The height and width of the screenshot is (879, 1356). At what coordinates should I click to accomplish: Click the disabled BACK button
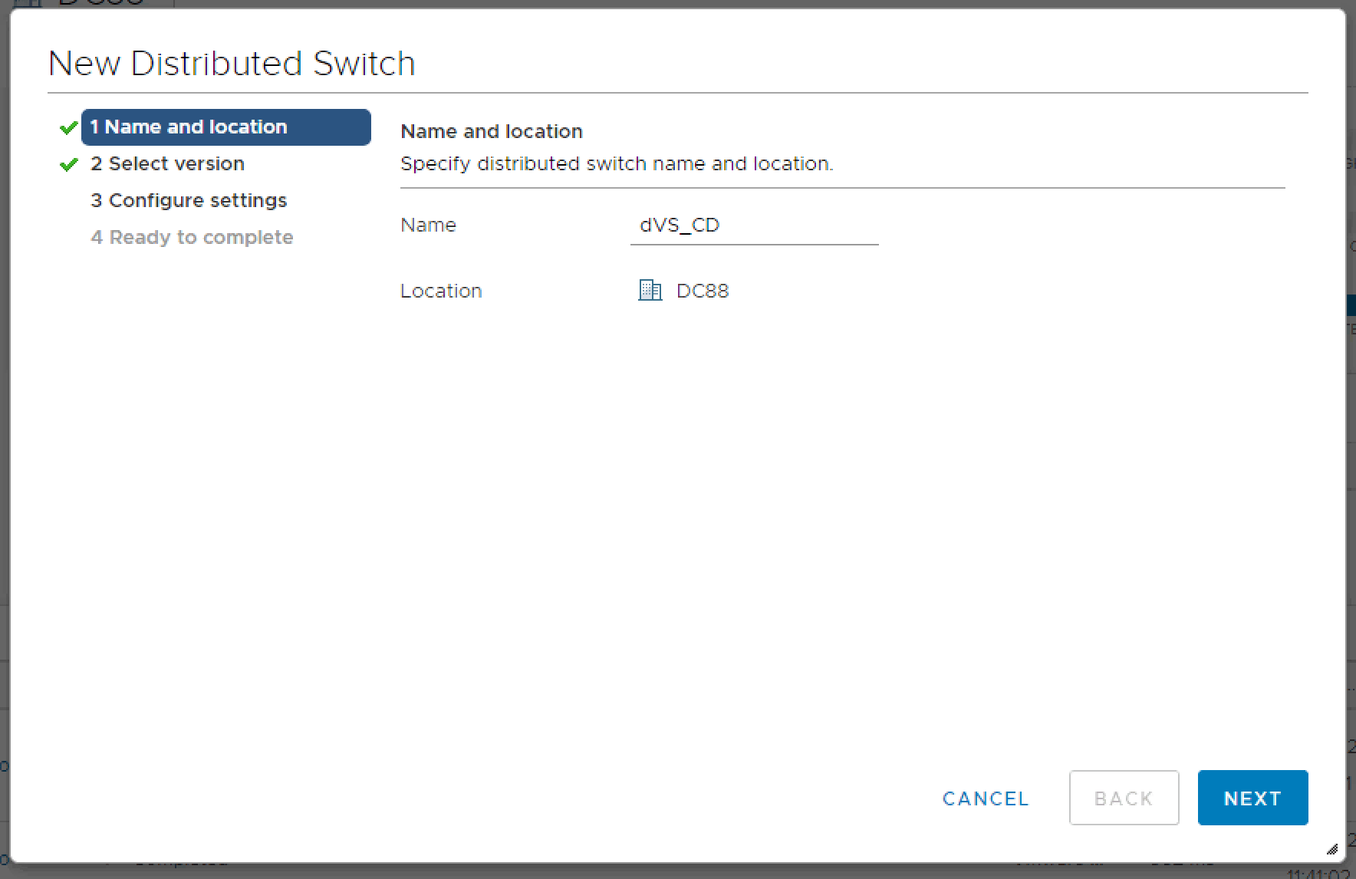(1124, 798)
